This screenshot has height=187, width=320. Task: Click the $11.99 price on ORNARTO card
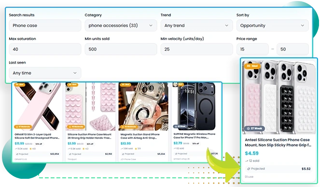(x=19, y=144)
